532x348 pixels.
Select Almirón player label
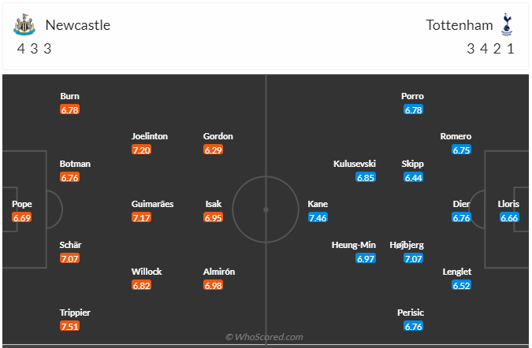point(219,272)
